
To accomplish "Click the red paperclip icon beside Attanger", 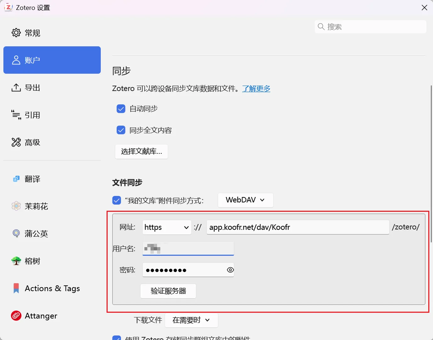I will 16,315.
